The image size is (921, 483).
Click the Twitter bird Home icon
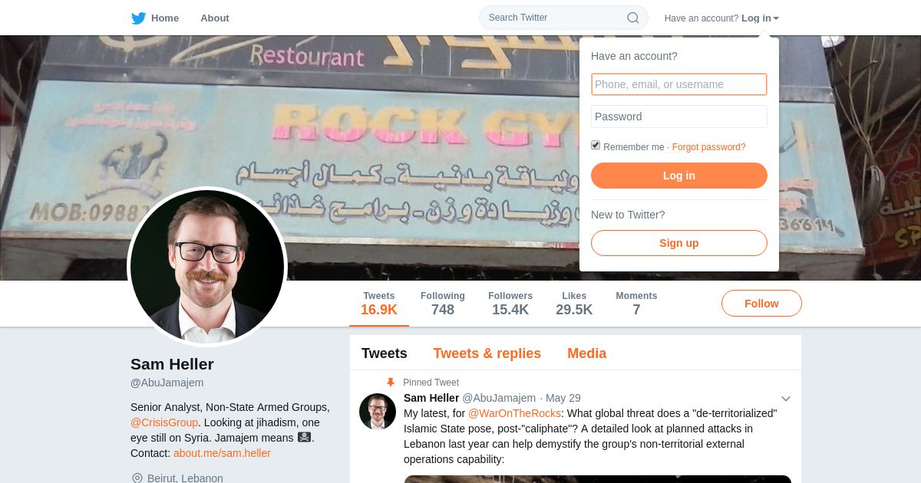coord(138,18)
